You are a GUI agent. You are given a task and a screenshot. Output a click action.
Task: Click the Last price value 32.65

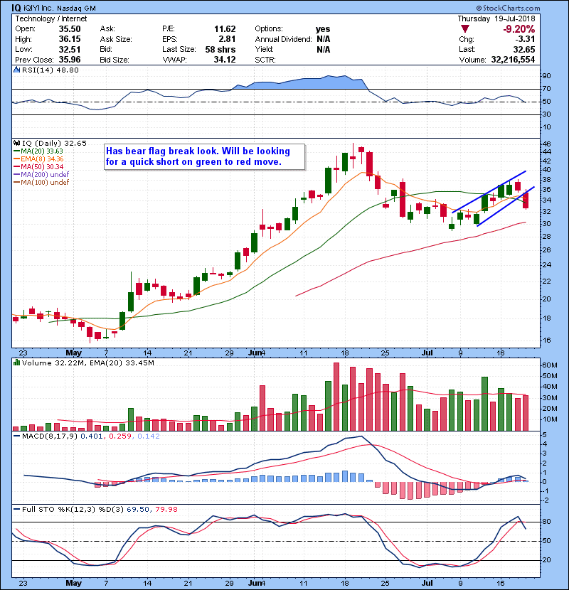click(x=524, y=49)
